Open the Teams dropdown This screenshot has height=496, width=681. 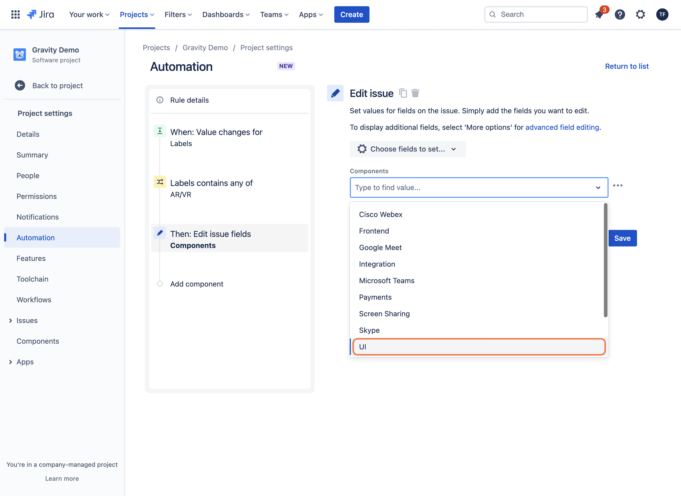pos(274,14)
